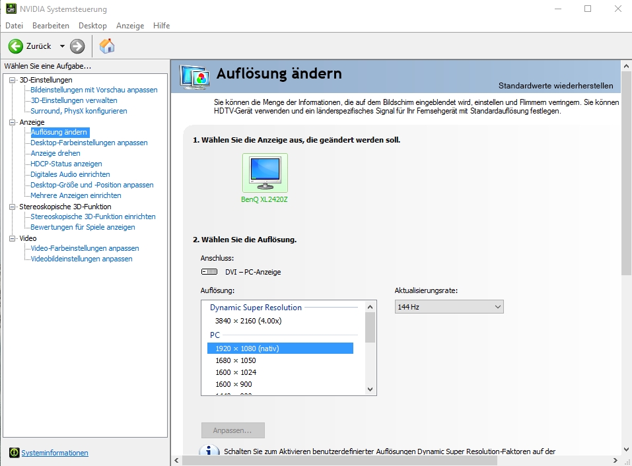
Task: Open Surround, PhysX konfigurieren
Action: [79, 111]
